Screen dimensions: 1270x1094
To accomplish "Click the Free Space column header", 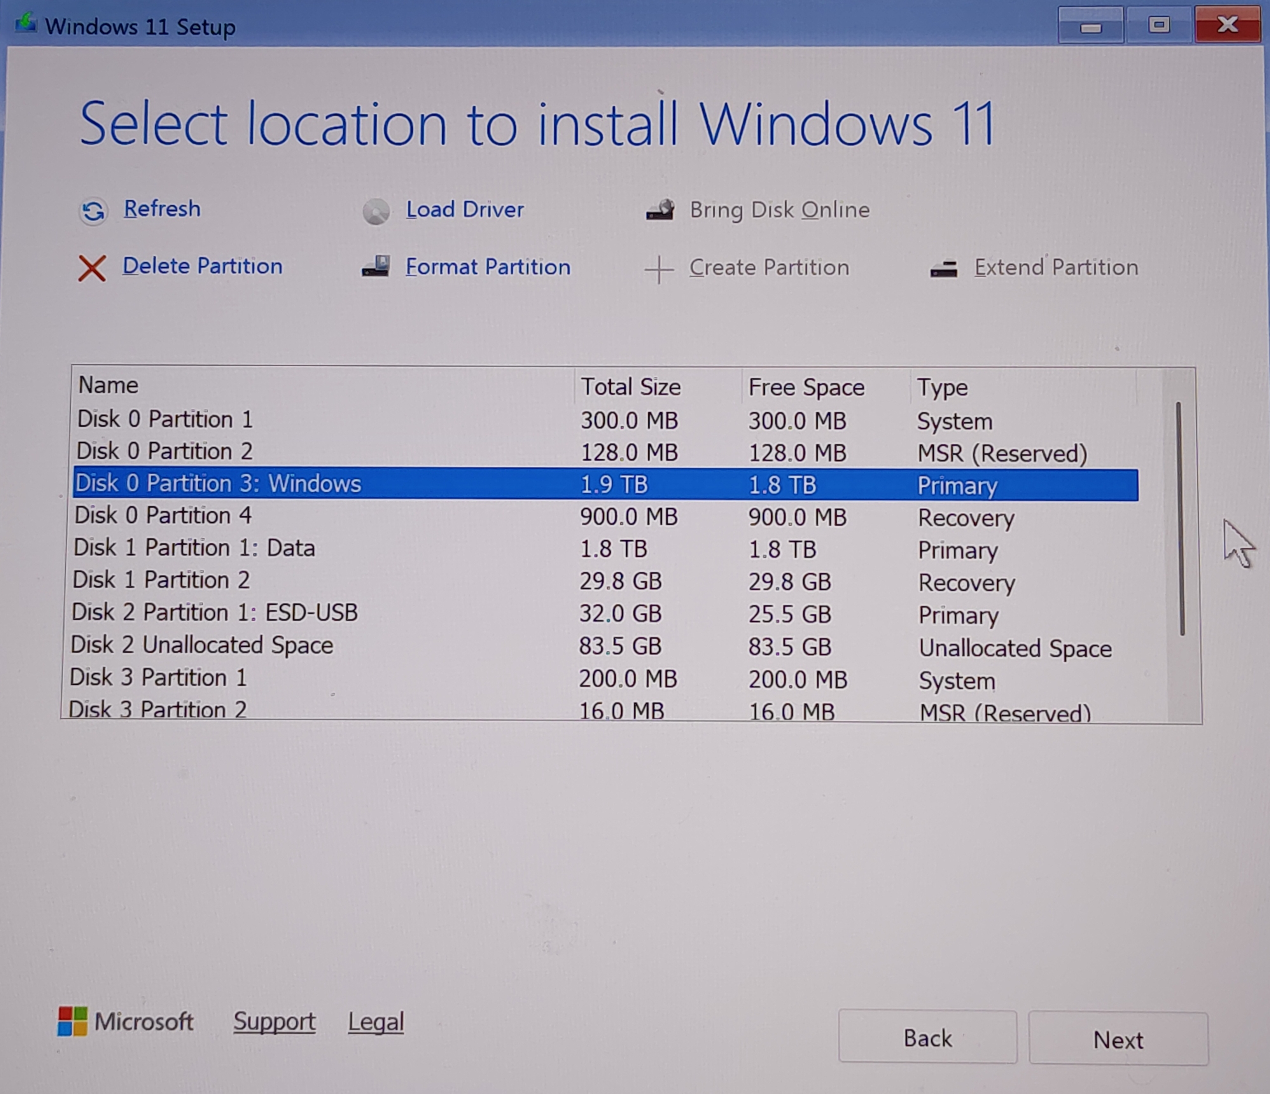I will 826,388.
